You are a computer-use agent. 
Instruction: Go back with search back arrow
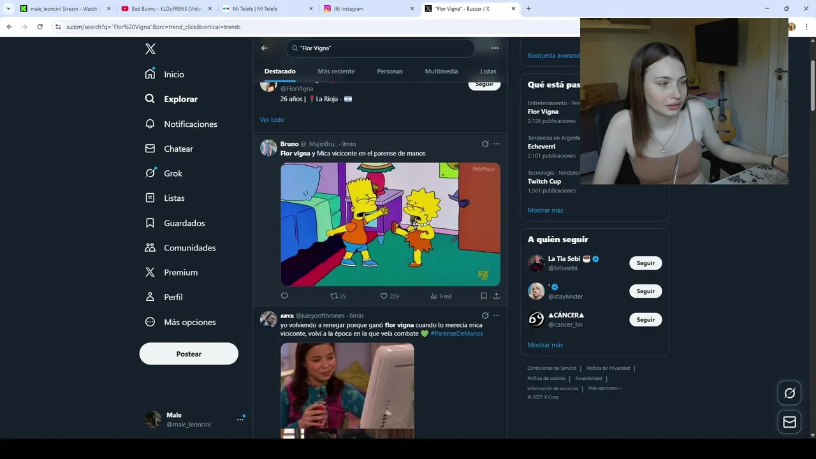click(x=265, y=48)
